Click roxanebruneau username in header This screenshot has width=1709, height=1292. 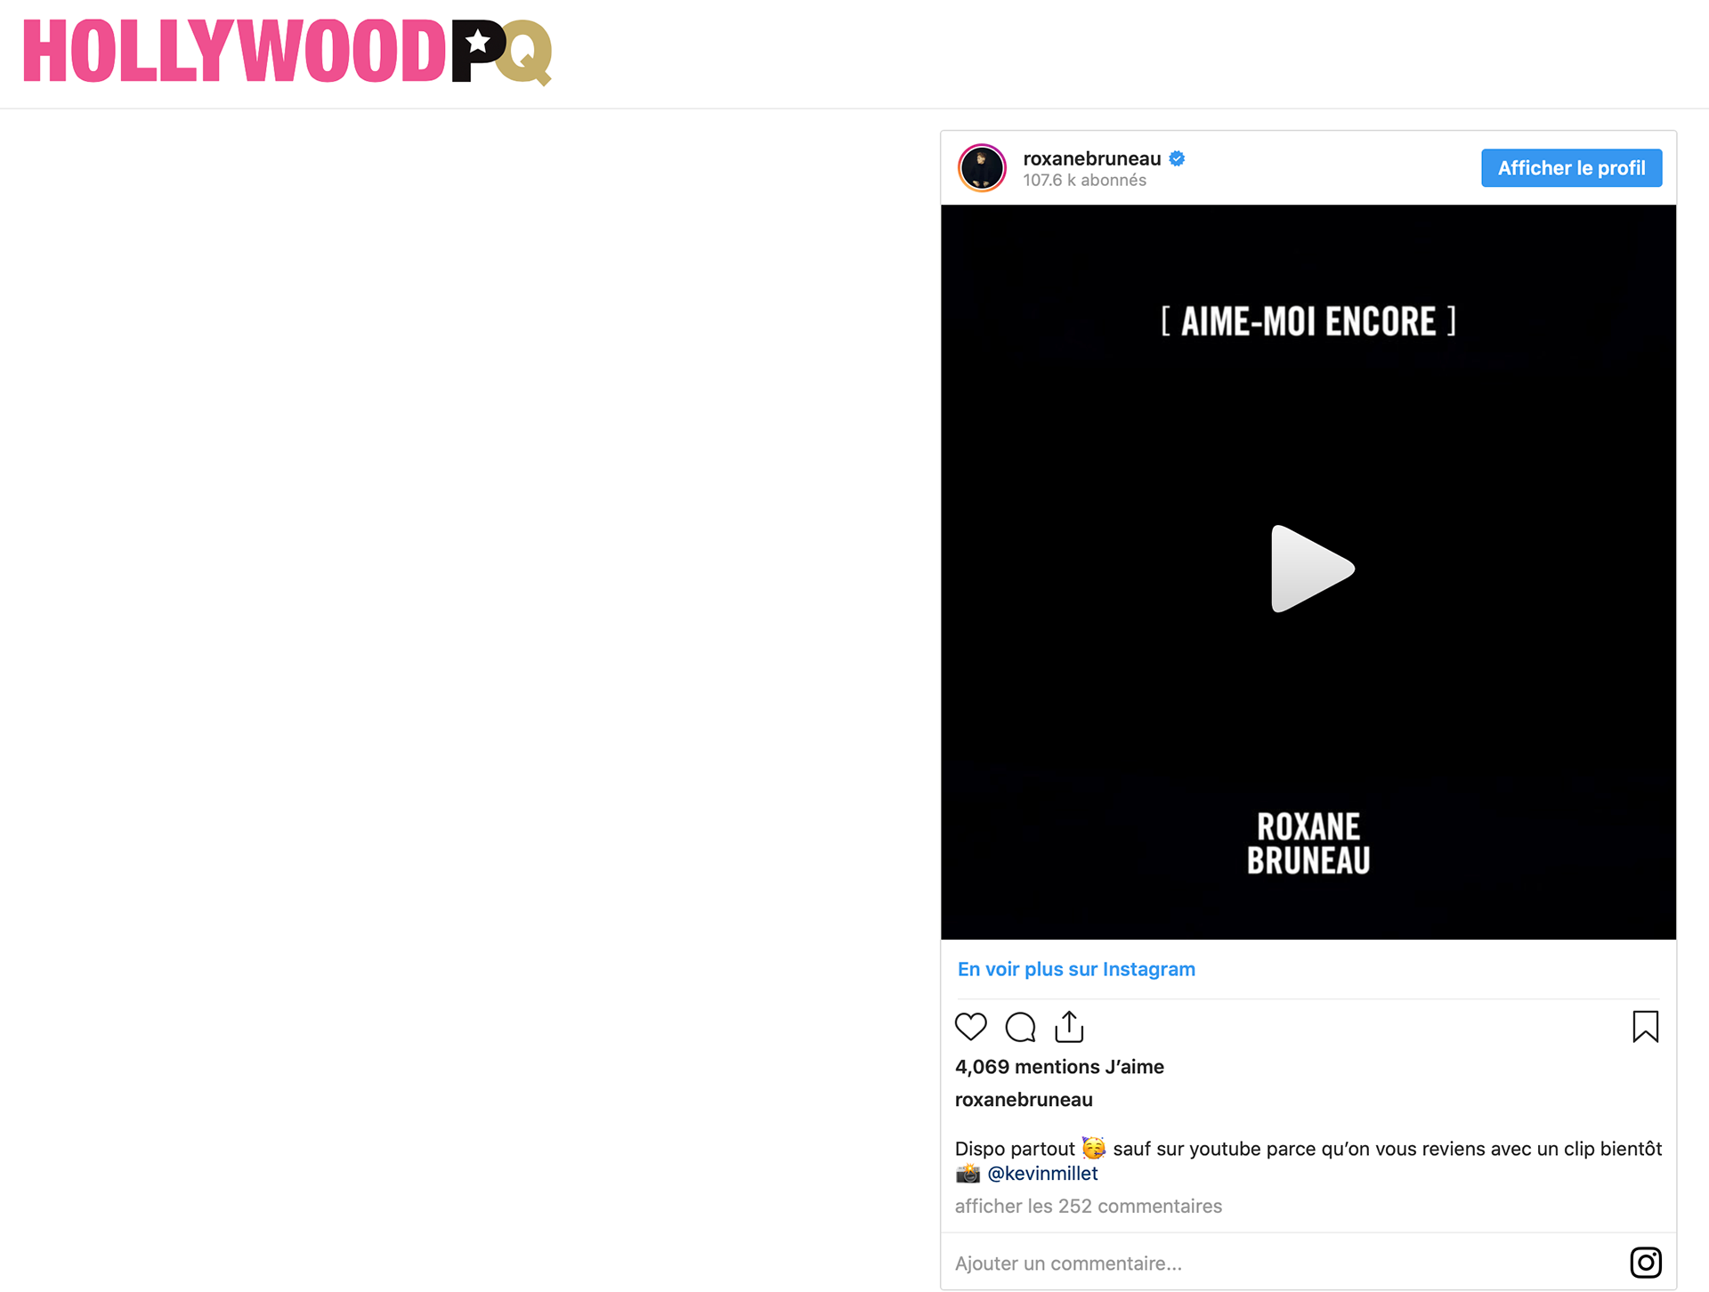click(1091, 158)
